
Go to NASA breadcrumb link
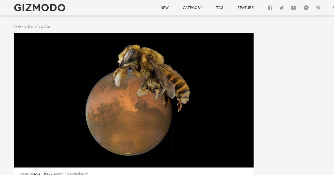45,27
